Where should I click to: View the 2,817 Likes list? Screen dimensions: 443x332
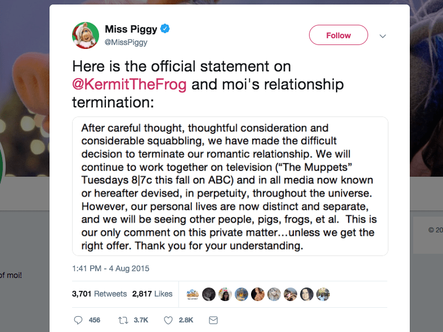pos(152,294)
